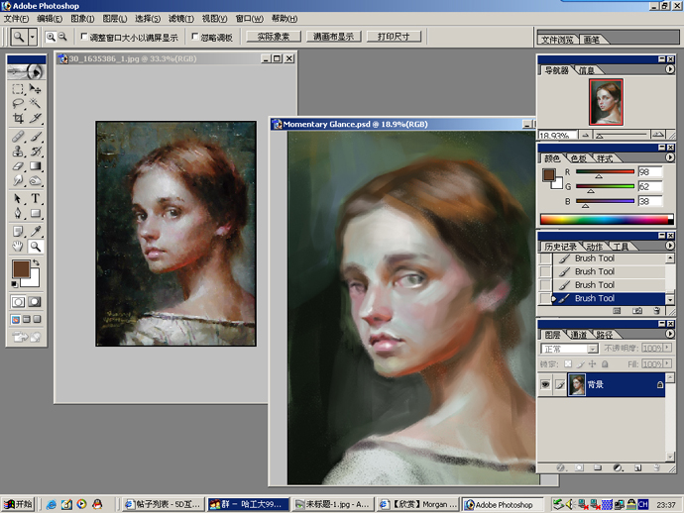
Task: Open the Color palette flyout menu
Action: [x=670, y=157]
